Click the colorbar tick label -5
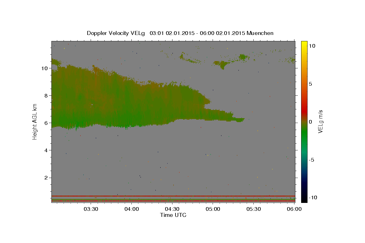 [x=312, y=160]
